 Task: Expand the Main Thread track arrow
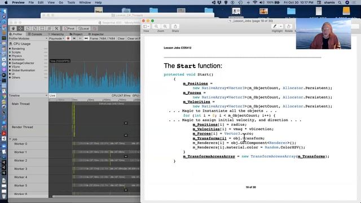[126, 123]
